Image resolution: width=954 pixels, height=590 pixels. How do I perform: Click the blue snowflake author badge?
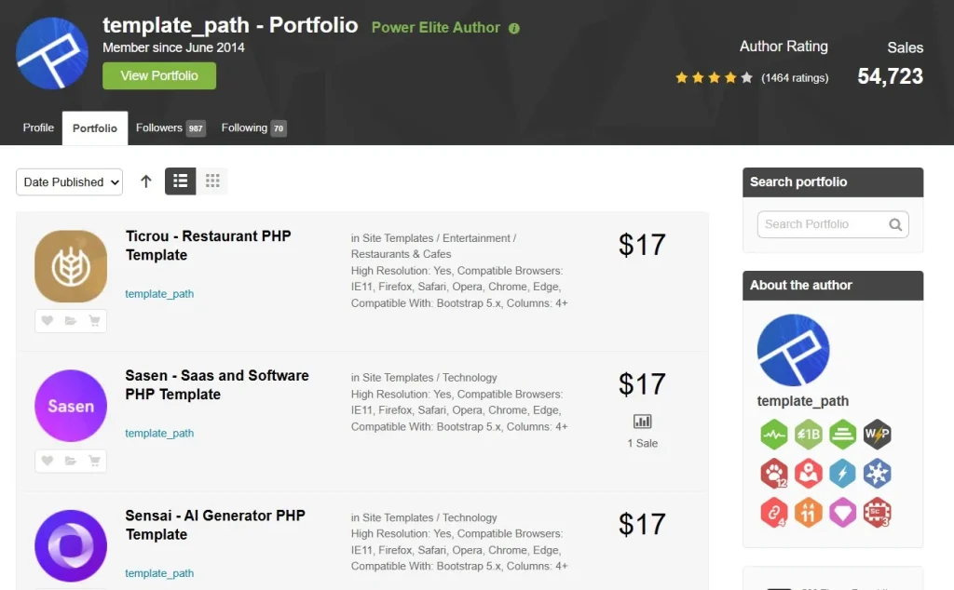(x=877, y=473)
